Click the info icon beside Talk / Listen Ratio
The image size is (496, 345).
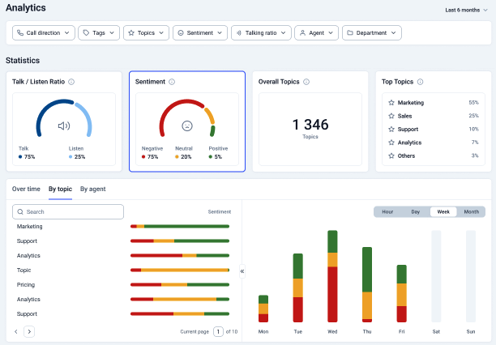point(71,82)
